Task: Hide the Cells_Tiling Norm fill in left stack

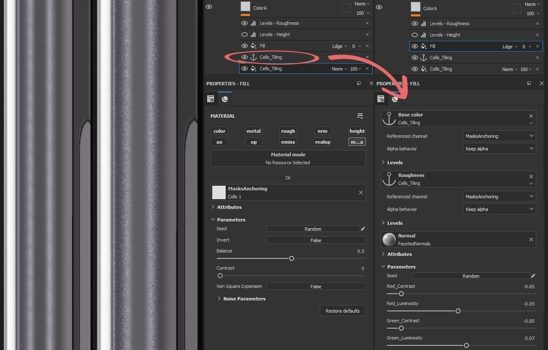Action: coord(245,68)
